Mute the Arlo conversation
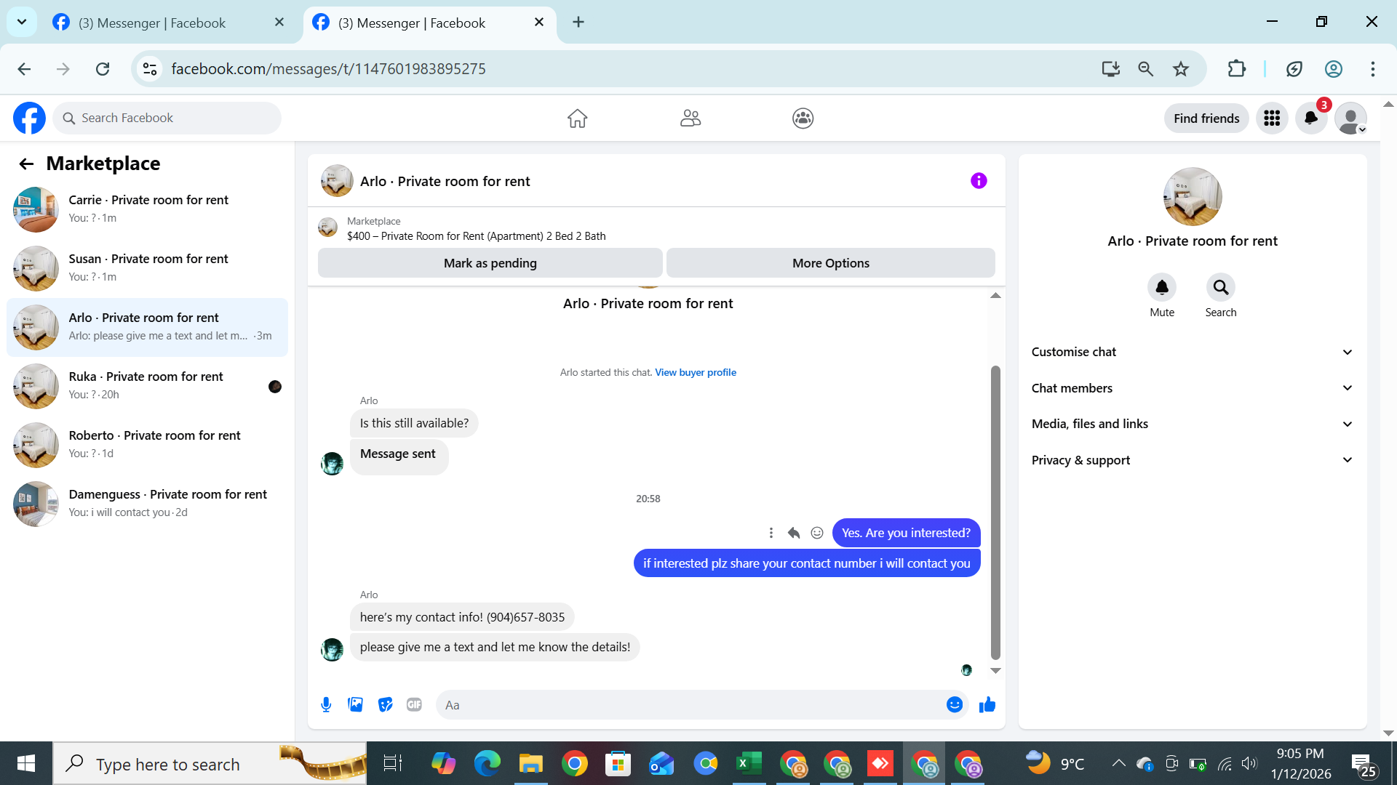Screen dimensions: 1397x785 point(1161,288)
